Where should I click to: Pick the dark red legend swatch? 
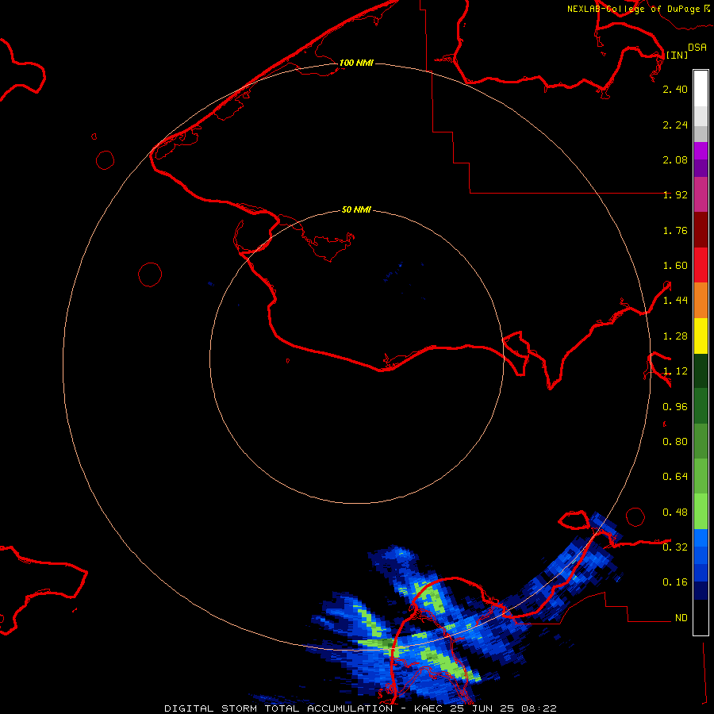pos(701,230)
